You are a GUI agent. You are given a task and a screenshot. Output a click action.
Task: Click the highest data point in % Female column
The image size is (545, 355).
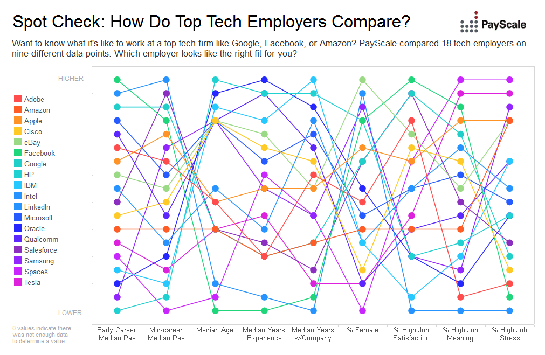(363, 80)
